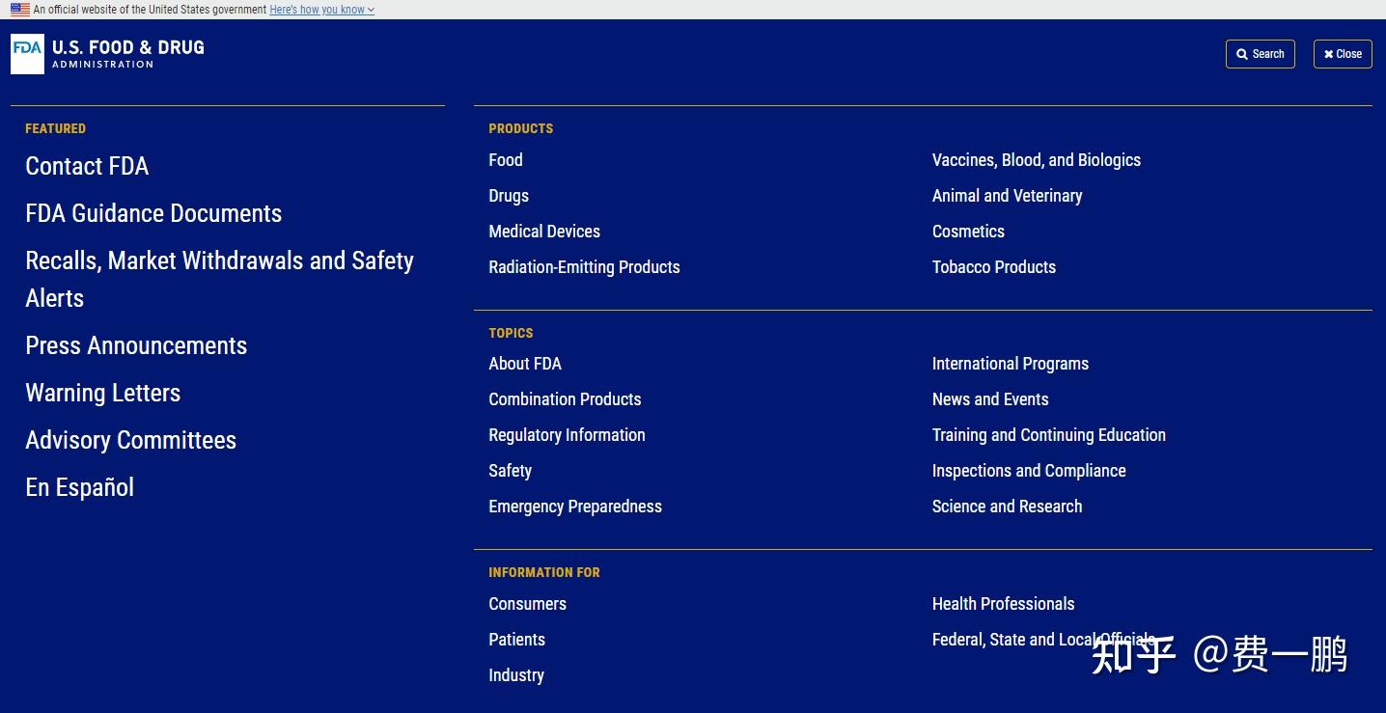
Task: Go to Emergency Preparedness
Action: pos(575,507)
